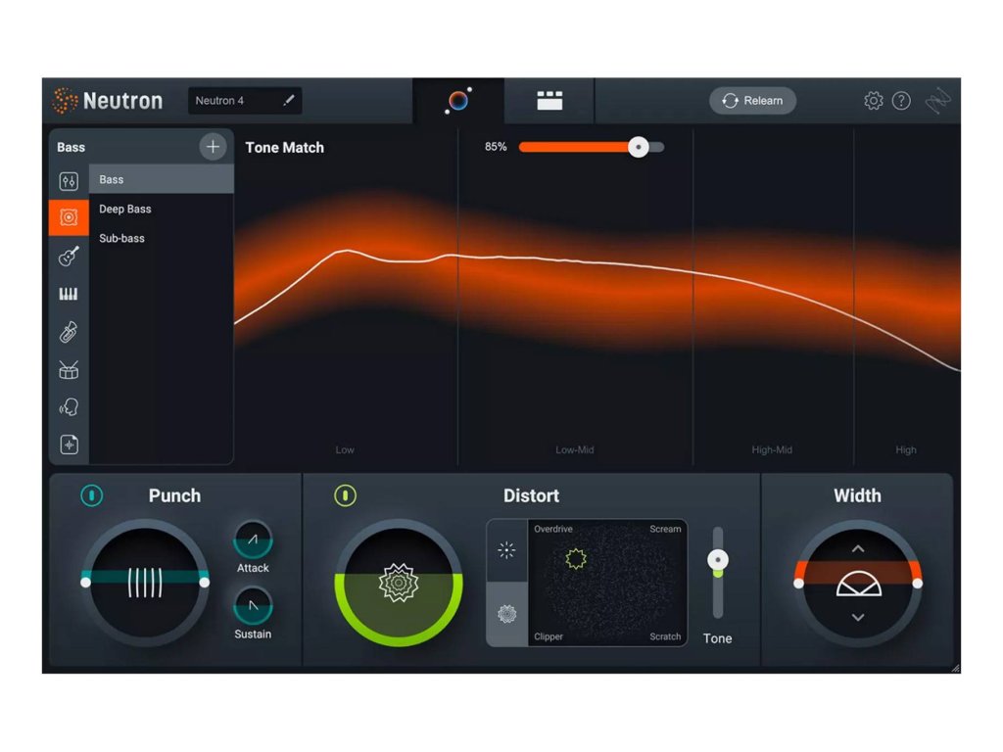Select the upper distortion mode icon
Screen dimensions: 1003x752
point(506,550)
